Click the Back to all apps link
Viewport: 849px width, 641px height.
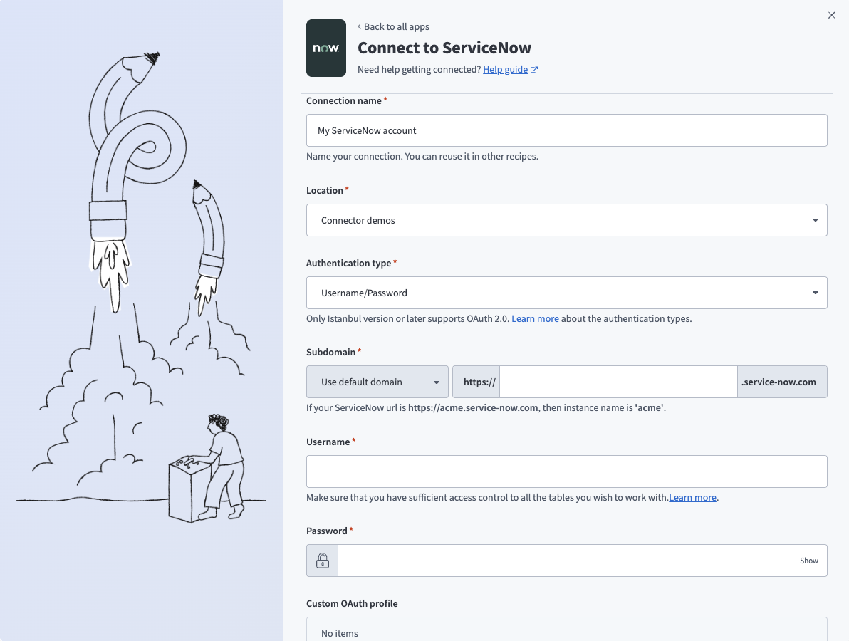pyautogui.click(x=394, y=26)
